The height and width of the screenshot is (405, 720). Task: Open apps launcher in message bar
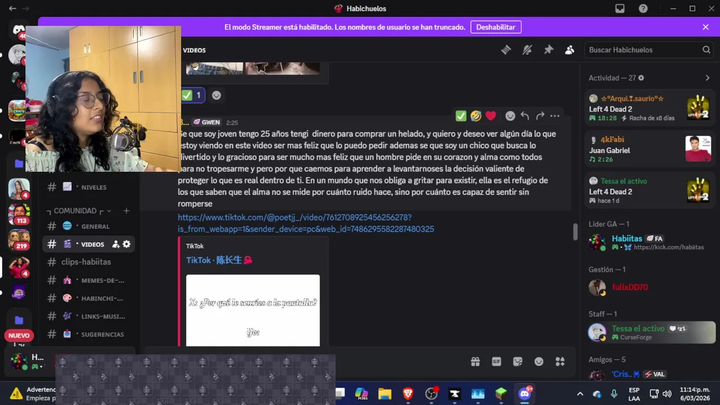(x=560, y=362)
